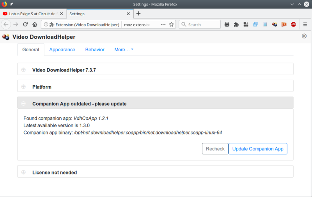Click Update Companion App button
312x197 pixels.
(x=258, y=149)
